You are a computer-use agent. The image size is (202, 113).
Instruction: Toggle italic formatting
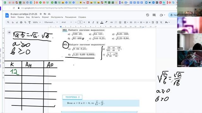(93, 22)
